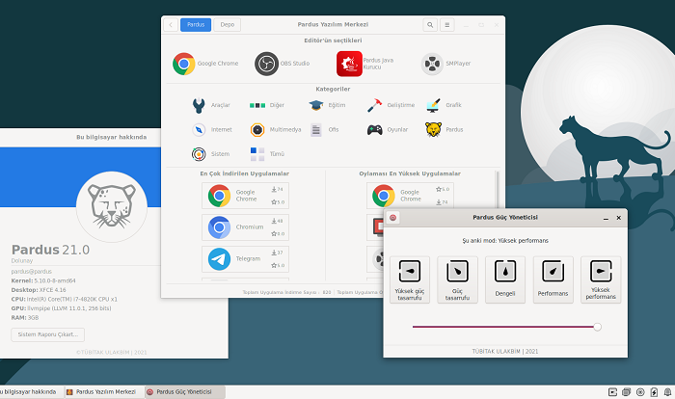This screenshot has width=675, height=399.
Task: Select Yüksek güç tasarrufu mode
Action: point(410,279)
